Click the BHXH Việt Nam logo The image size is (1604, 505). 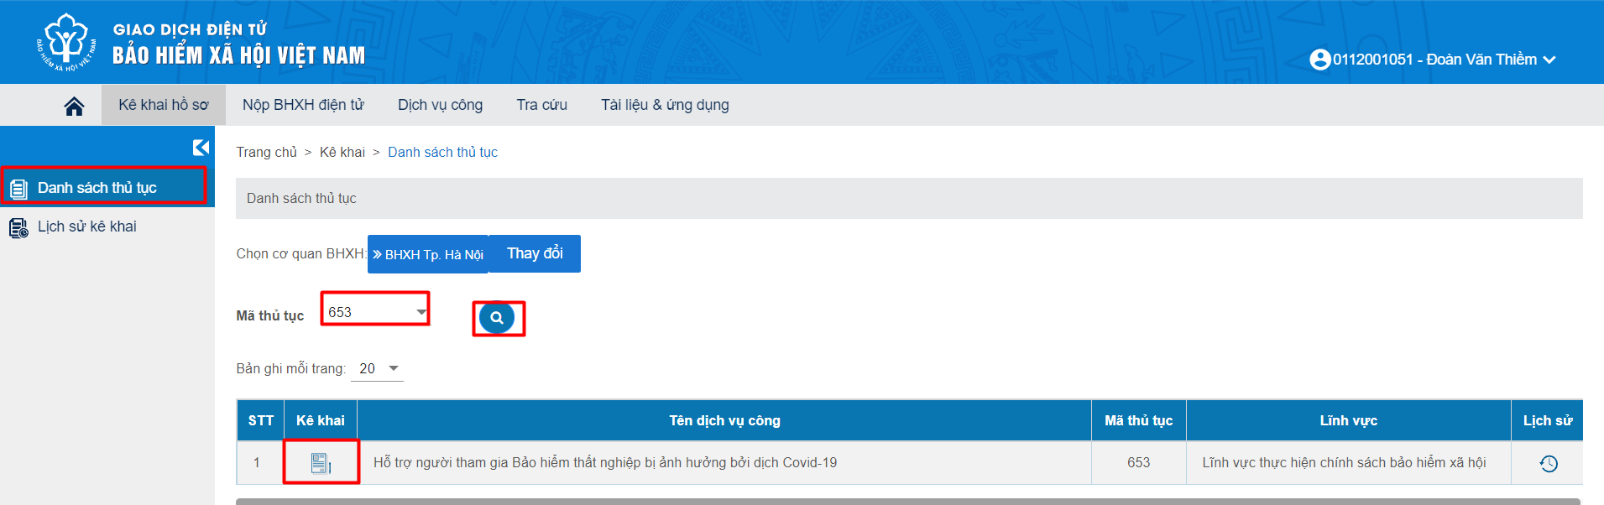(66, 42)
